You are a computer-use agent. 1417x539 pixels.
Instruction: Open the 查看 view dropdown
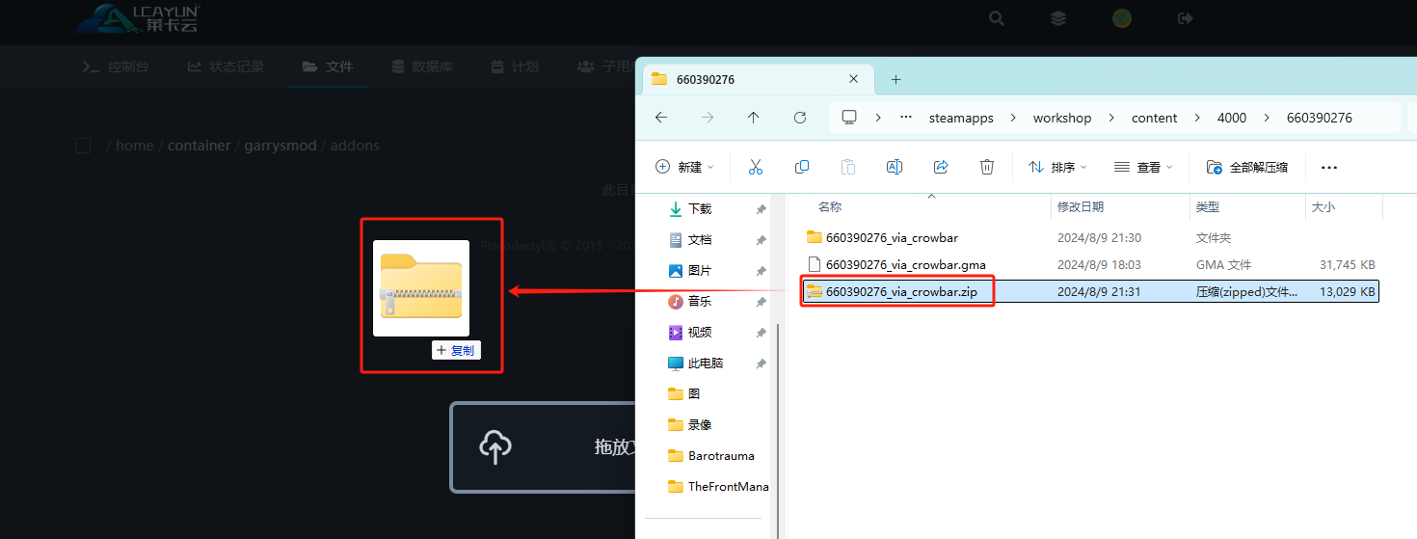coord(1142,167)
